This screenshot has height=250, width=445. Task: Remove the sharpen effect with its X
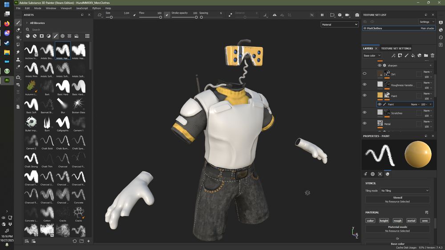[x=430, y=65]
